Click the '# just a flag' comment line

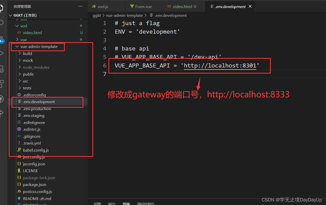point(137,23)
